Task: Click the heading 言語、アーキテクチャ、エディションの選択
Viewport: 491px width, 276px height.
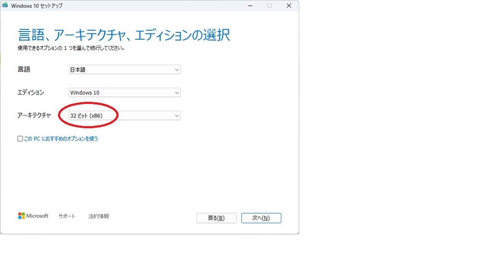Action: click(x=124, y=34)
